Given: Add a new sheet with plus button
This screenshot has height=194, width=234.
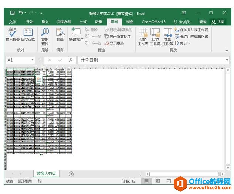Looking at the screenshot, I should tap(71, 174).
